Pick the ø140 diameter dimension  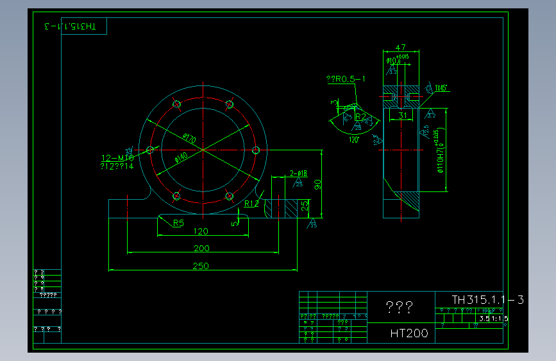point(181,157)
